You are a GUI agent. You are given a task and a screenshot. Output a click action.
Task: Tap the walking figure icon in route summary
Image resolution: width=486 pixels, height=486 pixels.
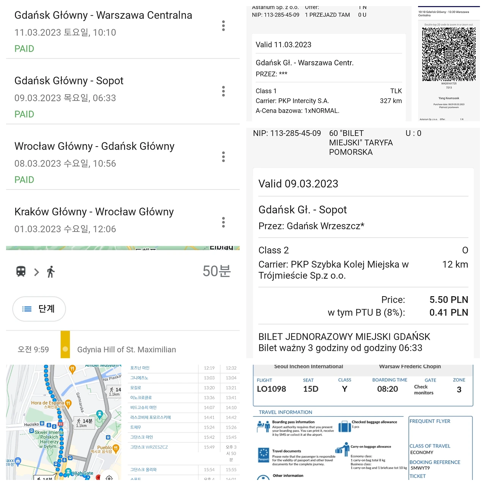(51, 271)
